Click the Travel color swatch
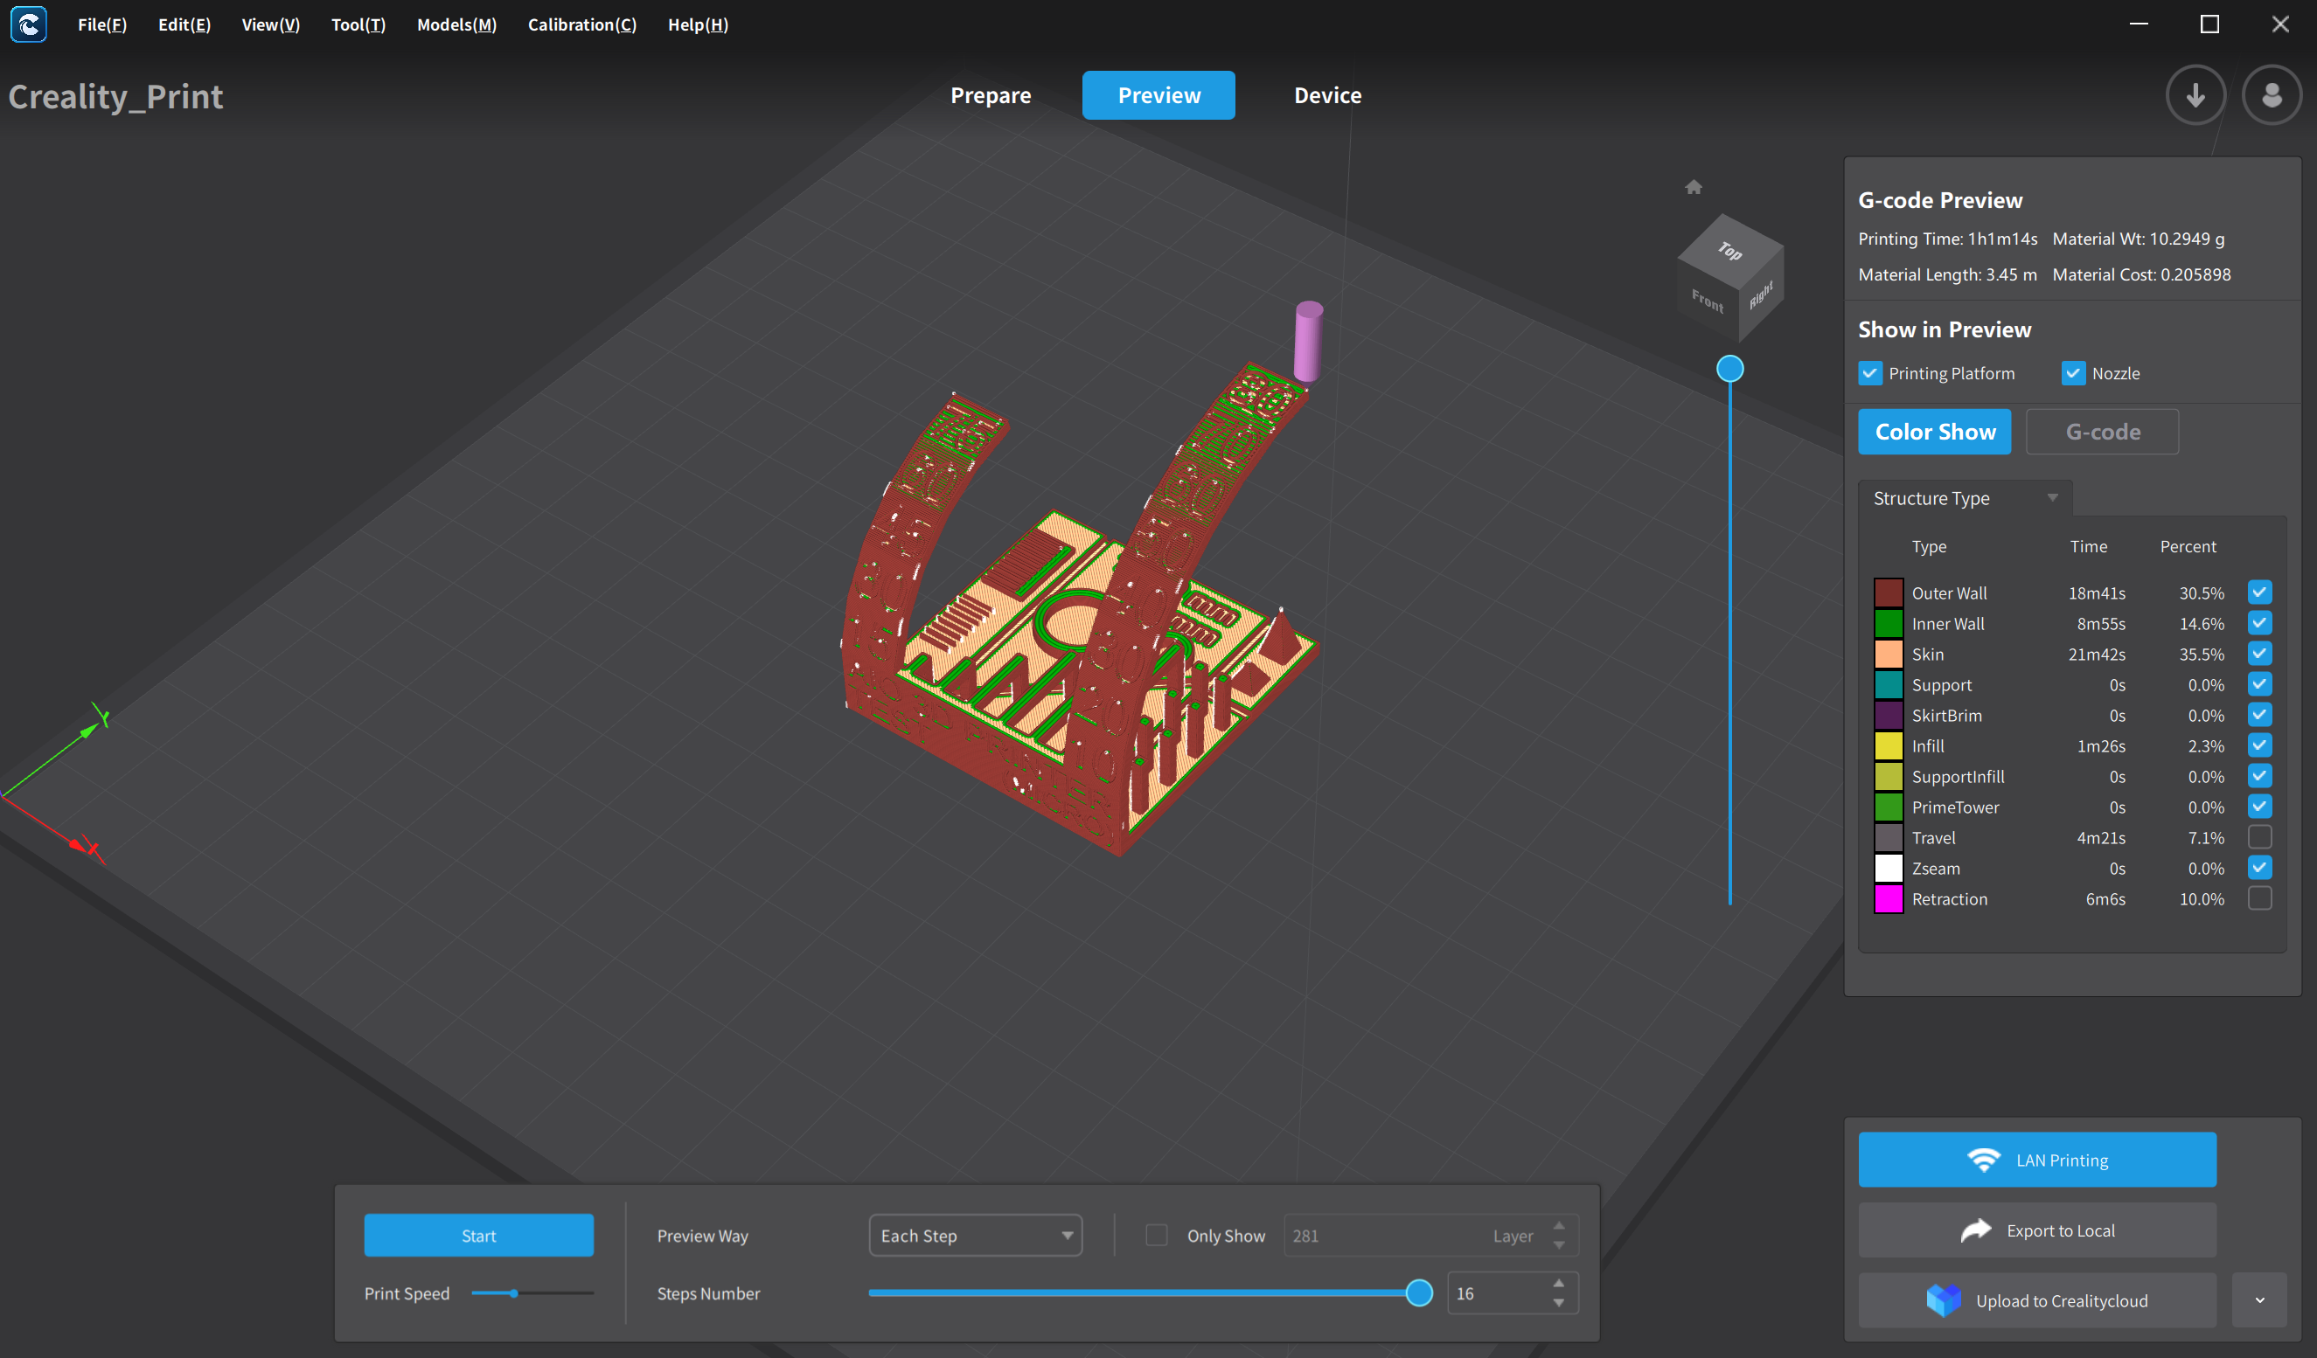 pyautogui.click(x=1888, y=837)
